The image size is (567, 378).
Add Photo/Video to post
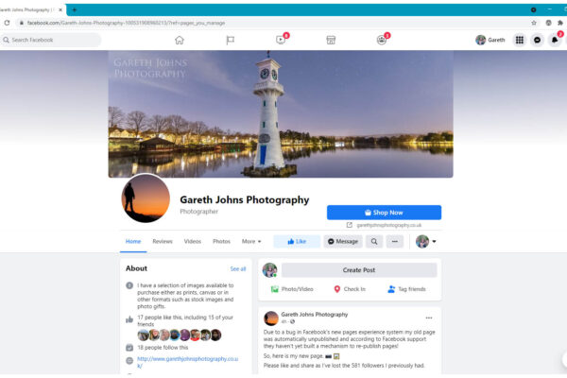click(292, 289)
